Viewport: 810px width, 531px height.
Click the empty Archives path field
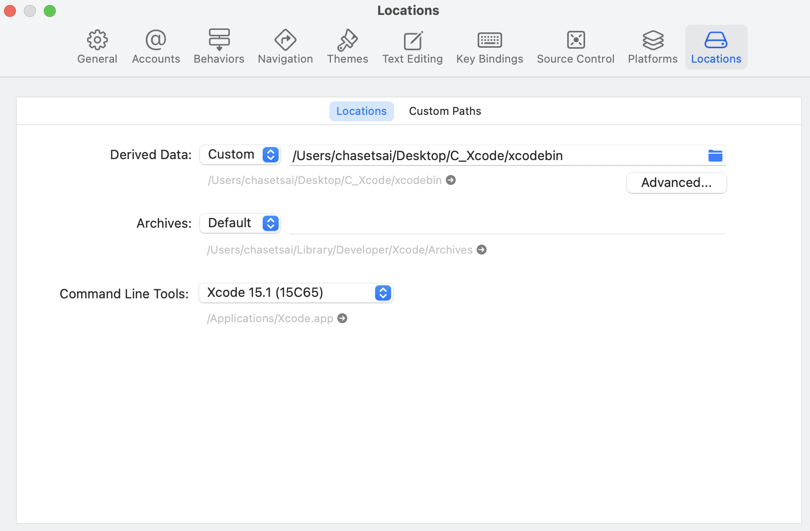coord(507,224)
